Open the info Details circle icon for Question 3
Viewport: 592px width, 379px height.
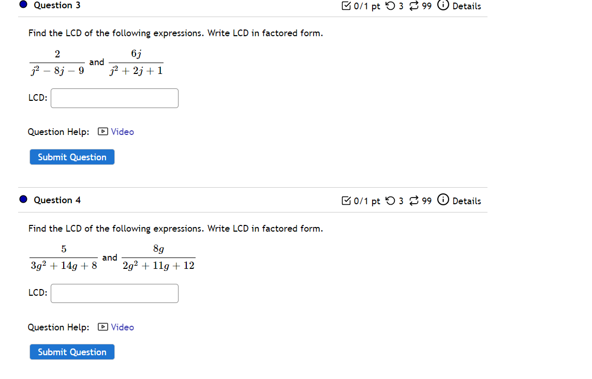pyautogui.click(x=443, y=6)
